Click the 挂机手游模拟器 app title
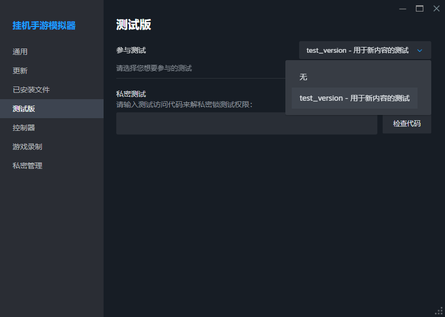This screenshot has height=317, width=445. click(44, 25)
